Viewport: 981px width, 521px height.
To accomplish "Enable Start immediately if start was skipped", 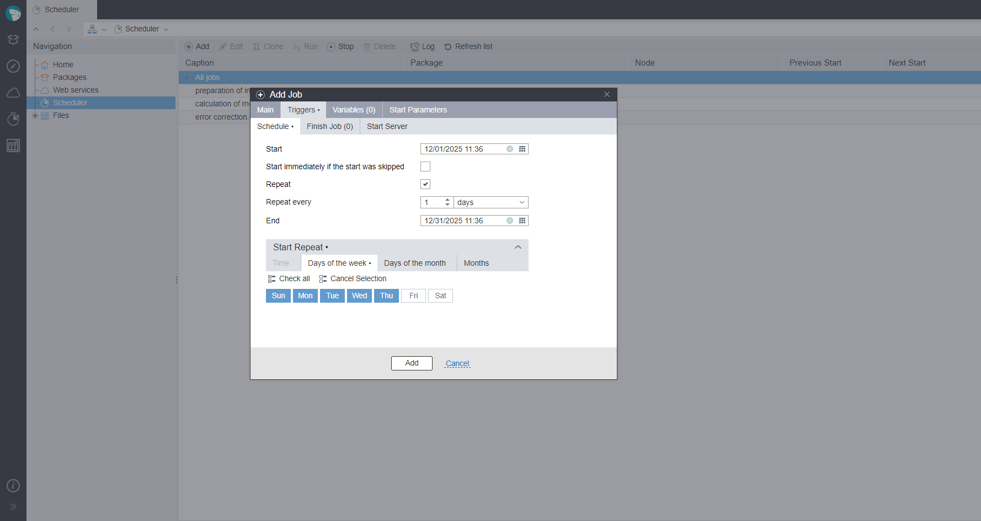I will 425,166.
